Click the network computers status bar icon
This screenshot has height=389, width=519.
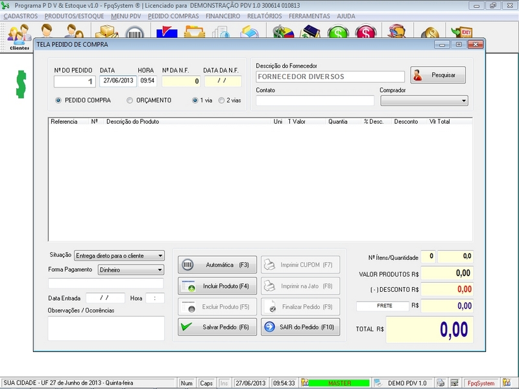455,383
